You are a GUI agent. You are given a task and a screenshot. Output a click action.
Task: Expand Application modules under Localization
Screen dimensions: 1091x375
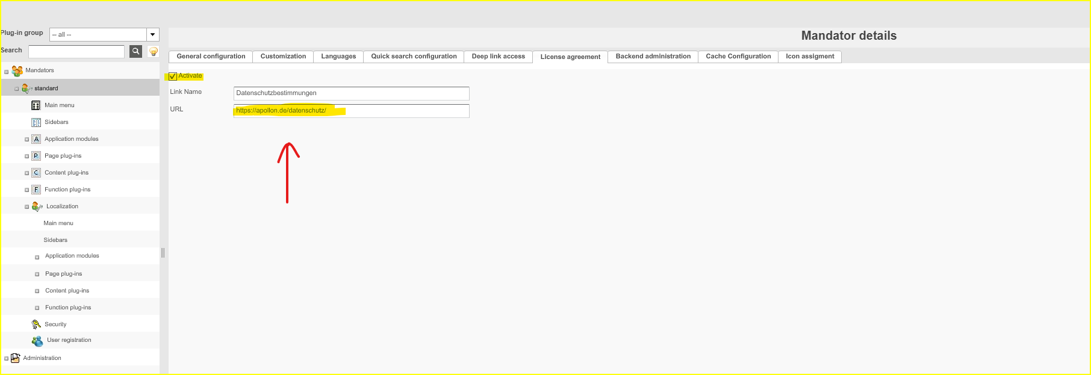coord(37,258)
